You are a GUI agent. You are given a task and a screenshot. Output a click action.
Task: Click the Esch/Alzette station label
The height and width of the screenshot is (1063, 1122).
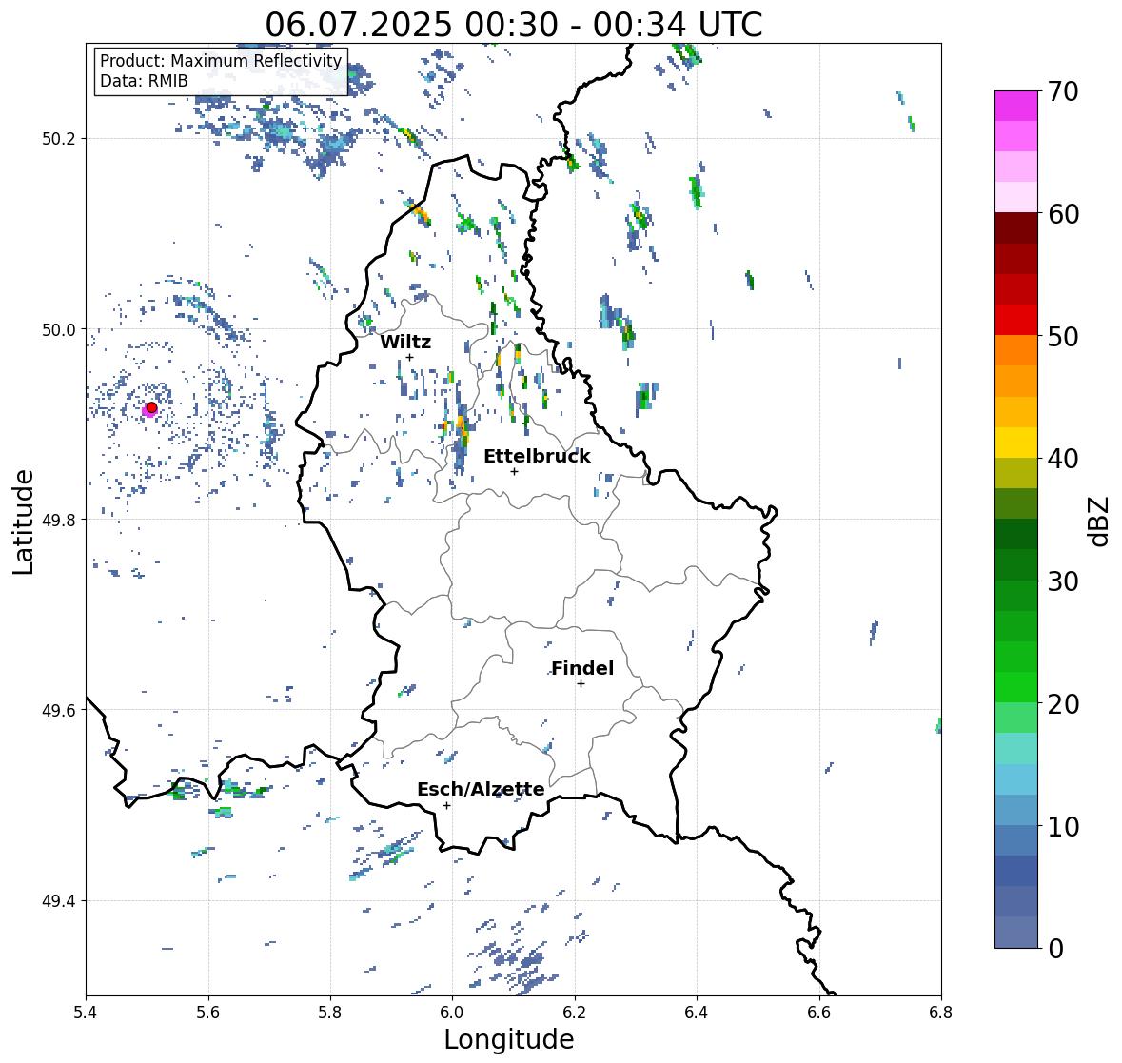point(481,789)
